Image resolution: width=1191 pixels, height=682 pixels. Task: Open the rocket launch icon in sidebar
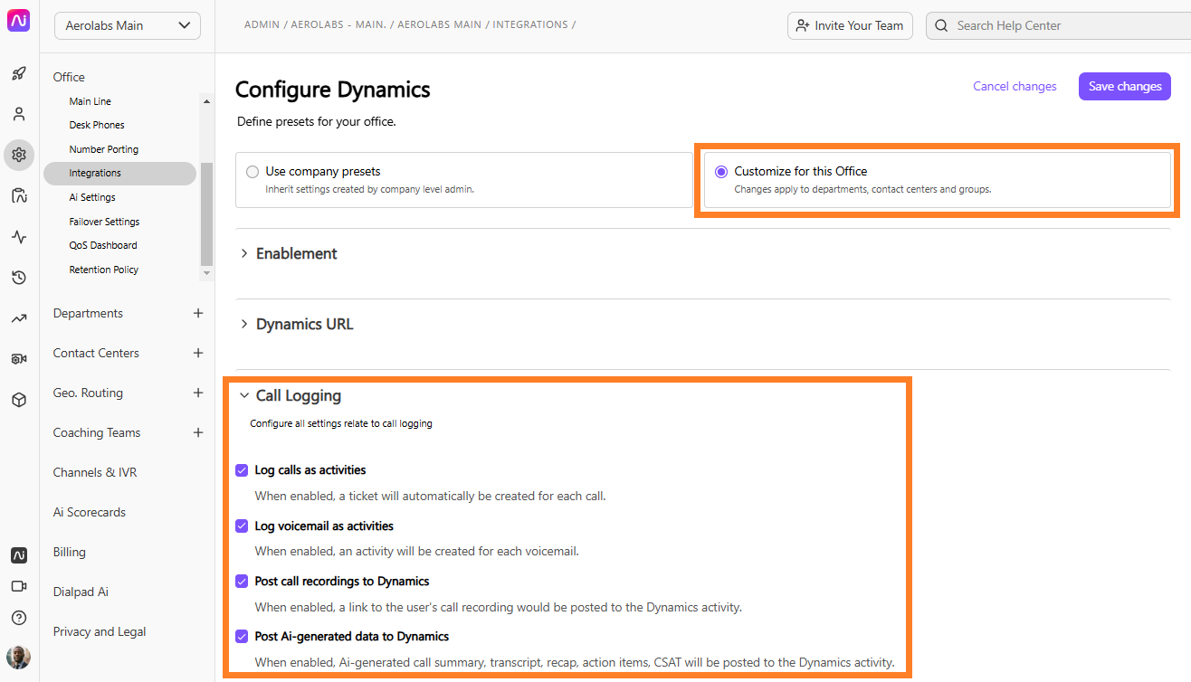[x=19, y=73]
